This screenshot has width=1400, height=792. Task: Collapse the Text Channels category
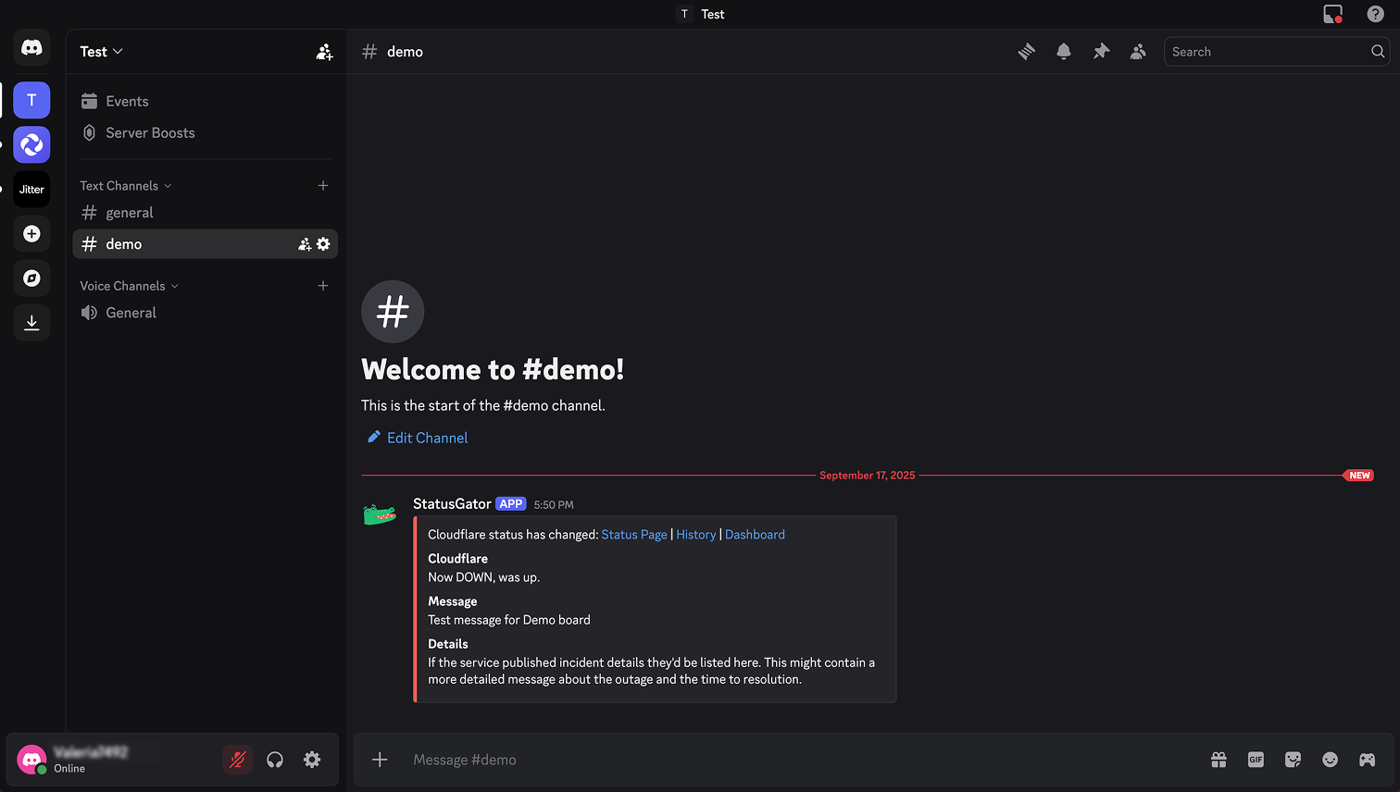click(126, 186)
